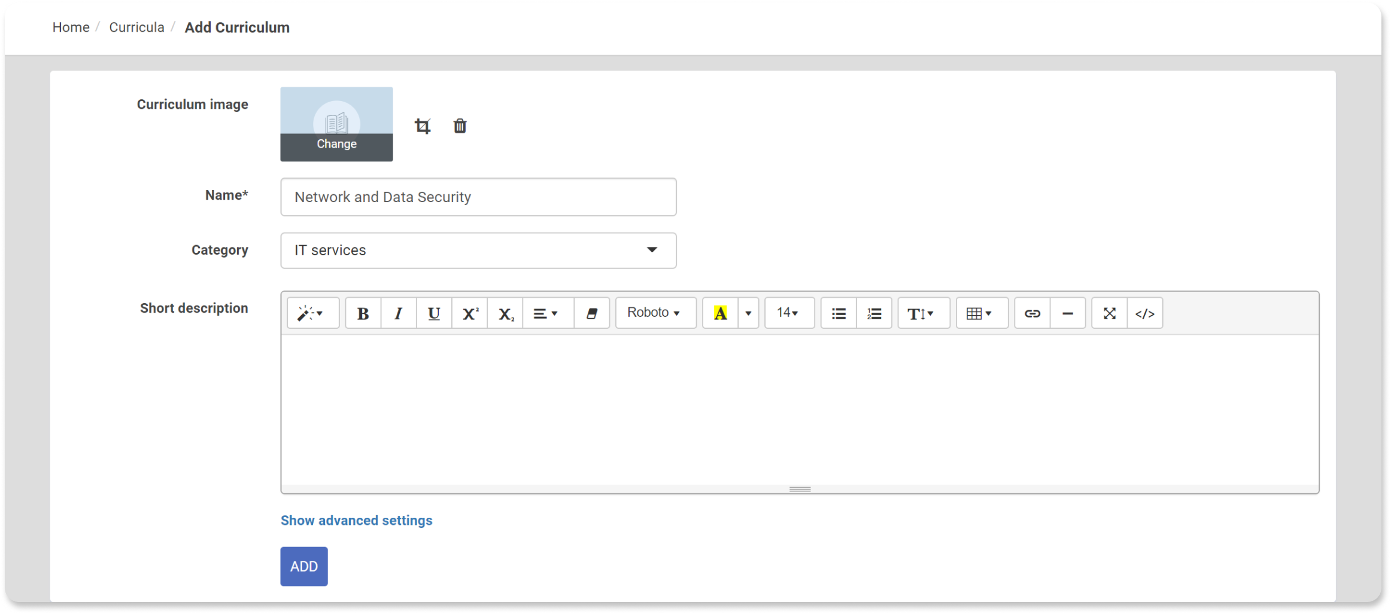The width and height of the screenshot is (1391, 614).
Task: Click inside the short description editor area
Action: click(x=800, y=410)
